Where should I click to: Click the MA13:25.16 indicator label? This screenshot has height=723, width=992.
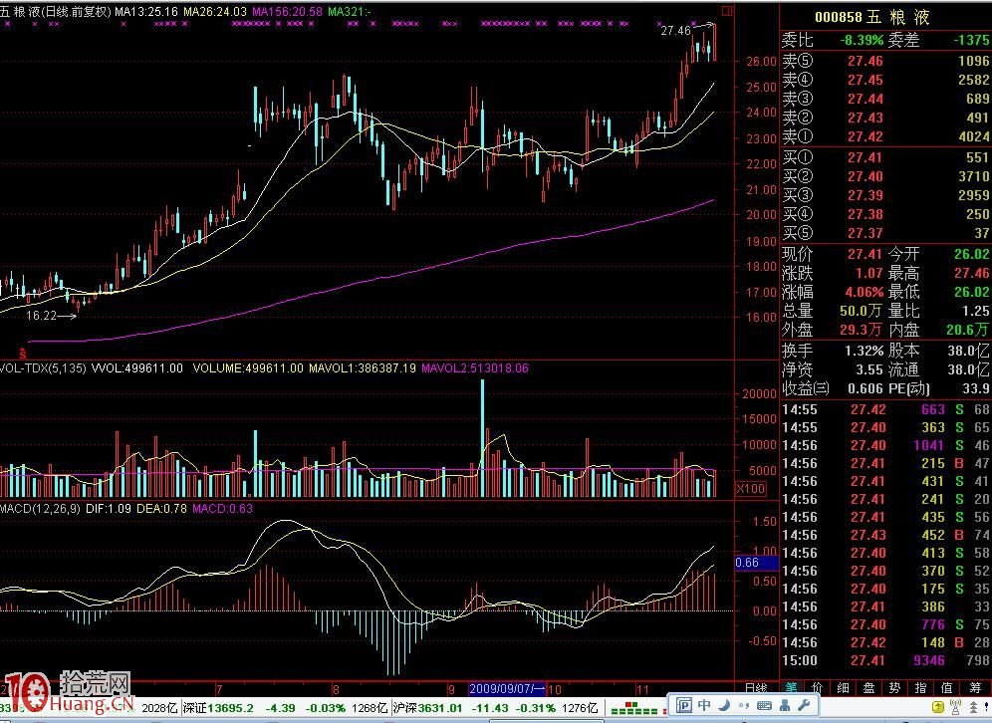[146, 11]
